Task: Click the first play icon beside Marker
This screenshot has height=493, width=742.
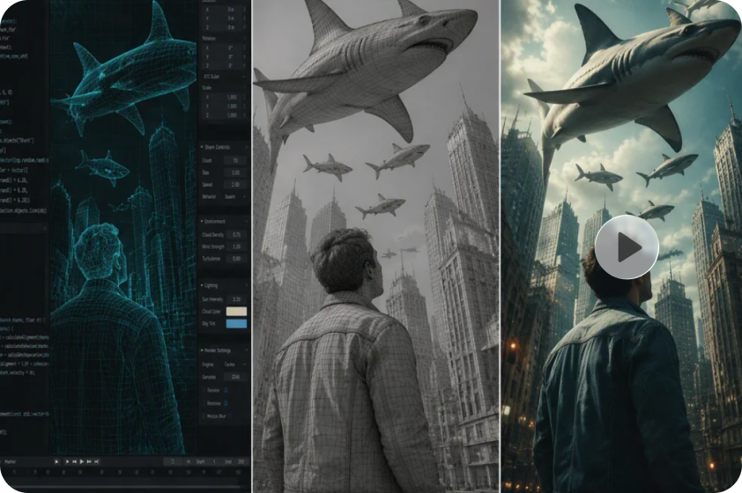Action: click(x=56, y=461)
